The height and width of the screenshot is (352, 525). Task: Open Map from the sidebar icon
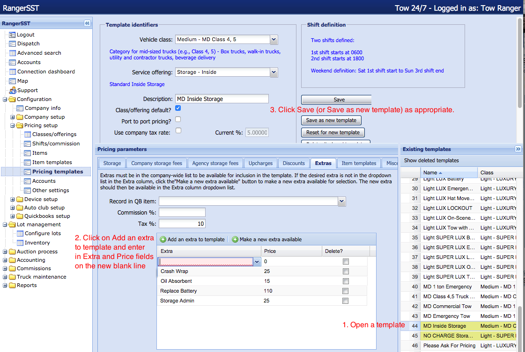tap(12, 81)
